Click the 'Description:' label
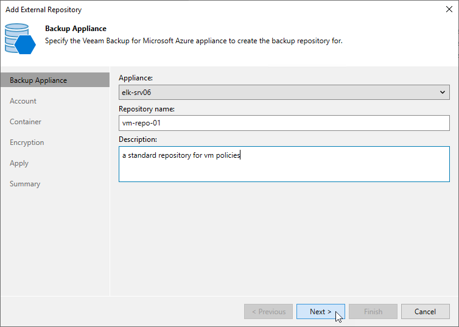 [x=138, y=139]
